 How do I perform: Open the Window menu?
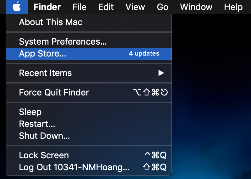click(196, 7)
